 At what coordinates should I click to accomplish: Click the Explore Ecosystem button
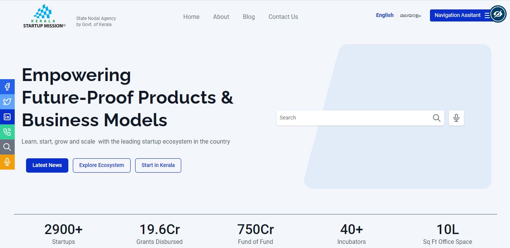click(x=102, y=165)
